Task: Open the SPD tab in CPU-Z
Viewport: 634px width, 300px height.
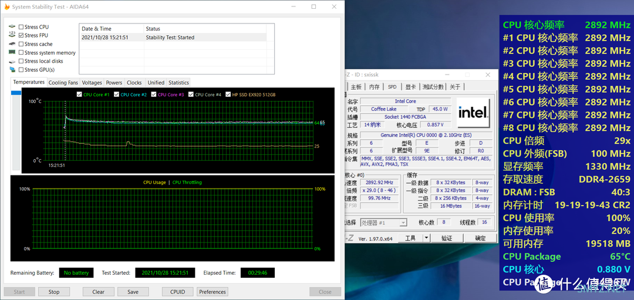Action: coord(392,86)
